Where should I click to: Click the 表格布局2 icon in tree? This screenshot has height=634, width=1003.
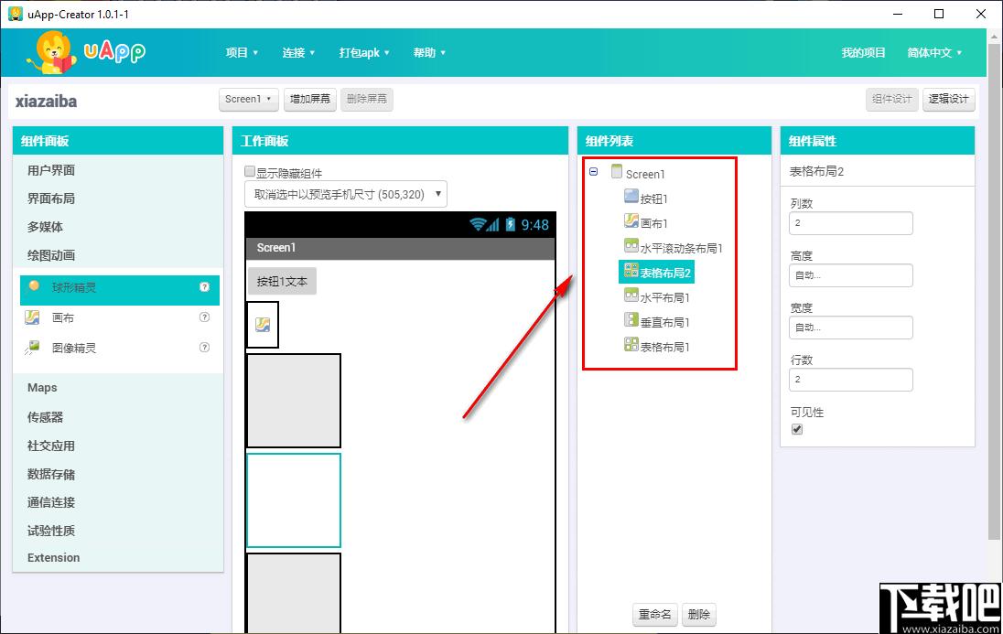tap(631, 271)
